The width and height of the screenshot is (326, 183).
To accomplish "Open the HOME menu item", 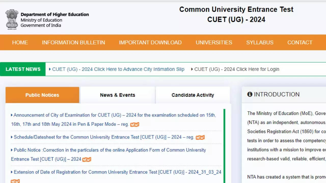I will click(20, 42).
